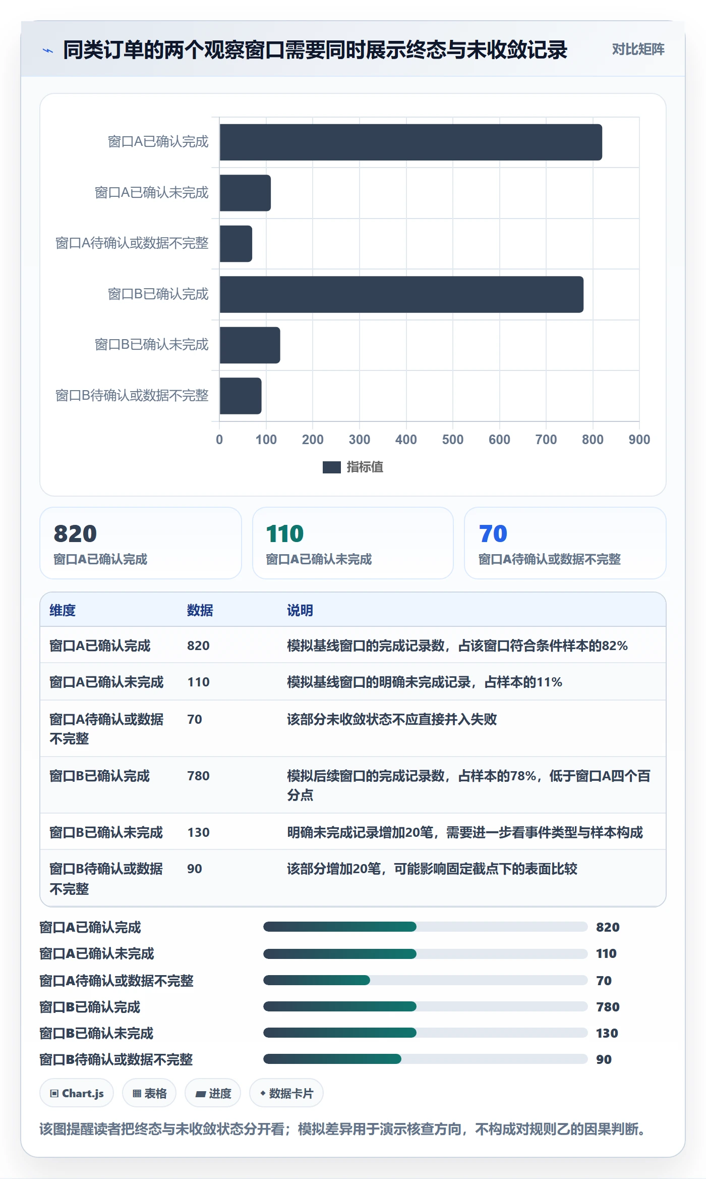Select table cell value 90

(x=195, y=869)
